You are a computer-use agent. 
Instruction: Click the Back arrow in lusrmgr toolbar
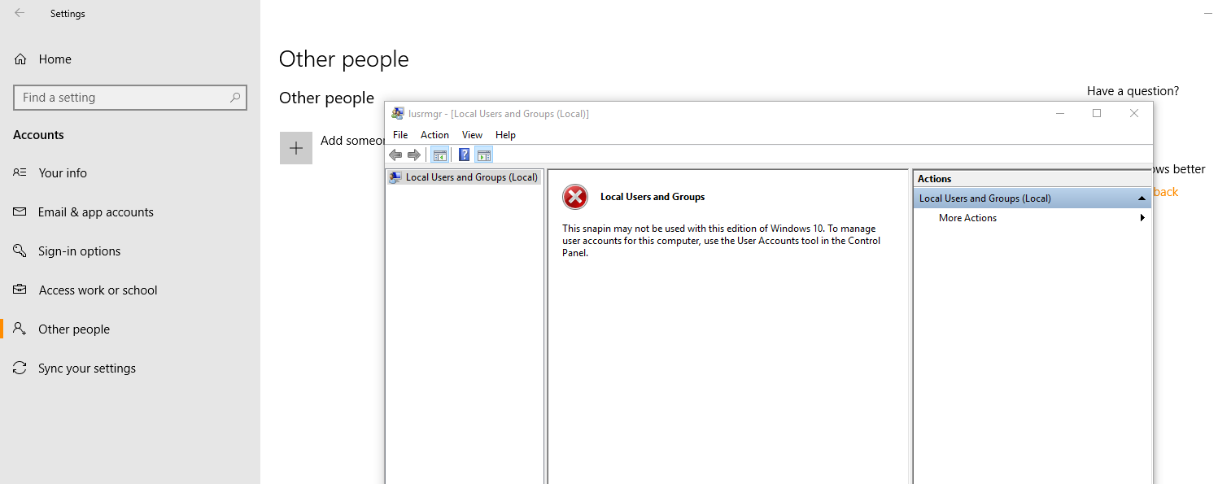point(396,155)
